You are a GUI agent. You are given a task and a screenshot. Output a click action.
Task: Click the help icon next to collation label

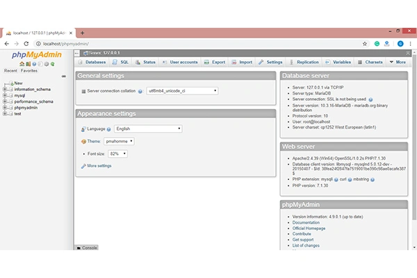[x=140, y=91]
